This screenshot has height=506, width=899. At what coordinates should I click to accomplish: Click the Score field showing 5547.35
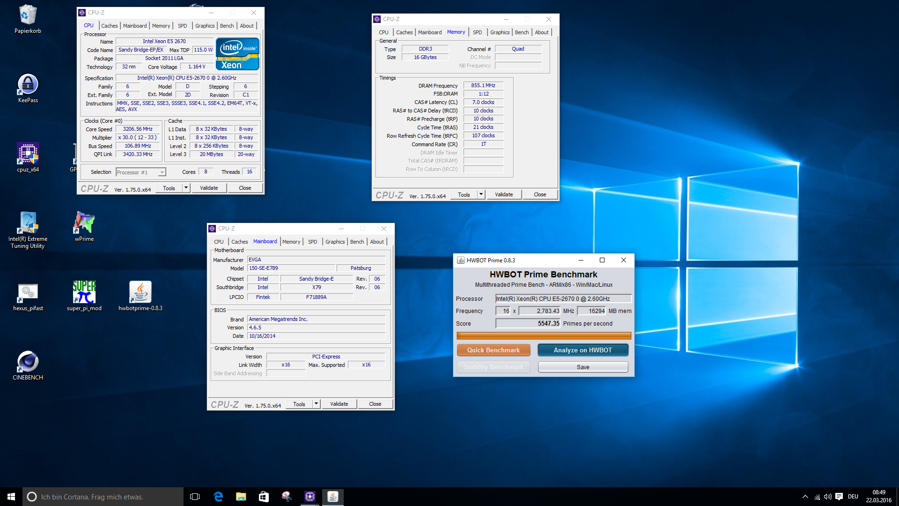(x=528, y=323)
